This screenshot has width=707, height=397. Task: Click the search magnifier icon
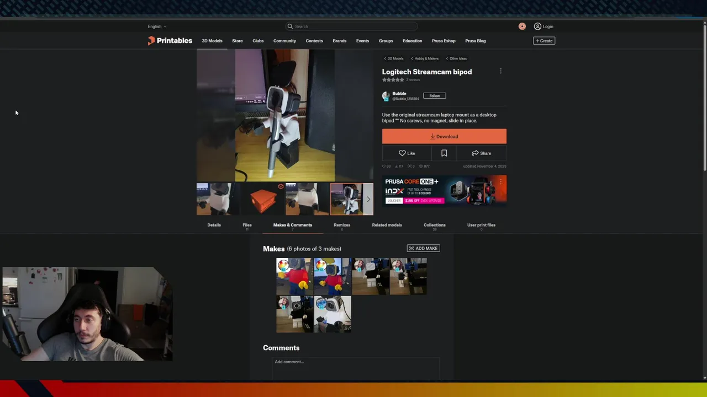(290, 26)
